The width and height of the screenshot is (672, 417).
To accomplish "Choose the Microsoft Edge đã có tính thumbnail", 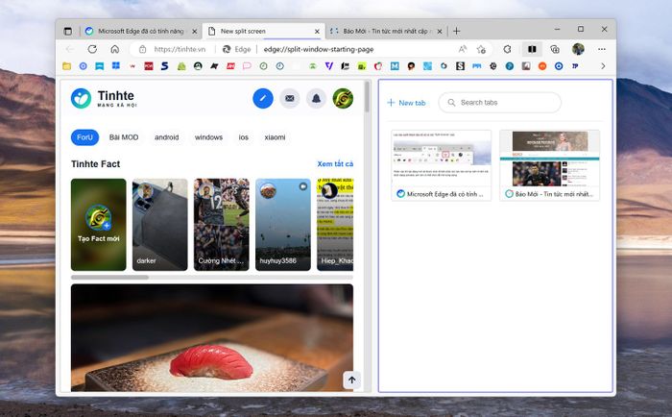I will coord(441,165).
